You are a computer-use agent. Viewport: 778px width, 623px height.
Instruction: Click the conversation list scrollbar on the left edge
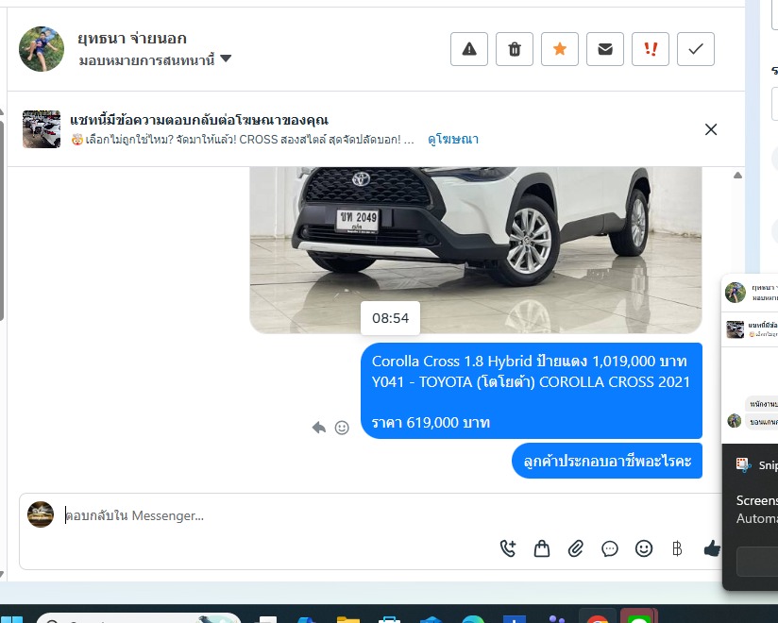tap(2, 221)
